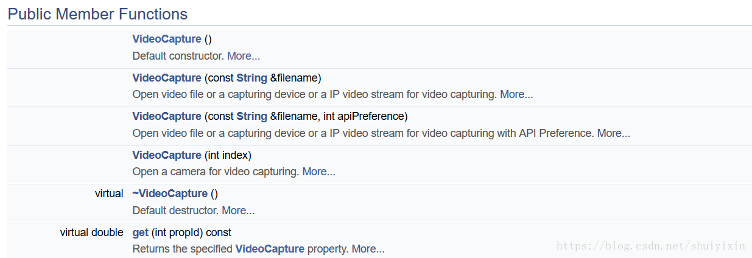Click More... after plain IP video stream description
Screen dimensions: 752x258
point(516,94)
